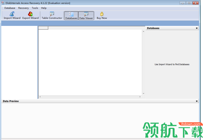Toggle the Data Viewer button

point(86,15)
